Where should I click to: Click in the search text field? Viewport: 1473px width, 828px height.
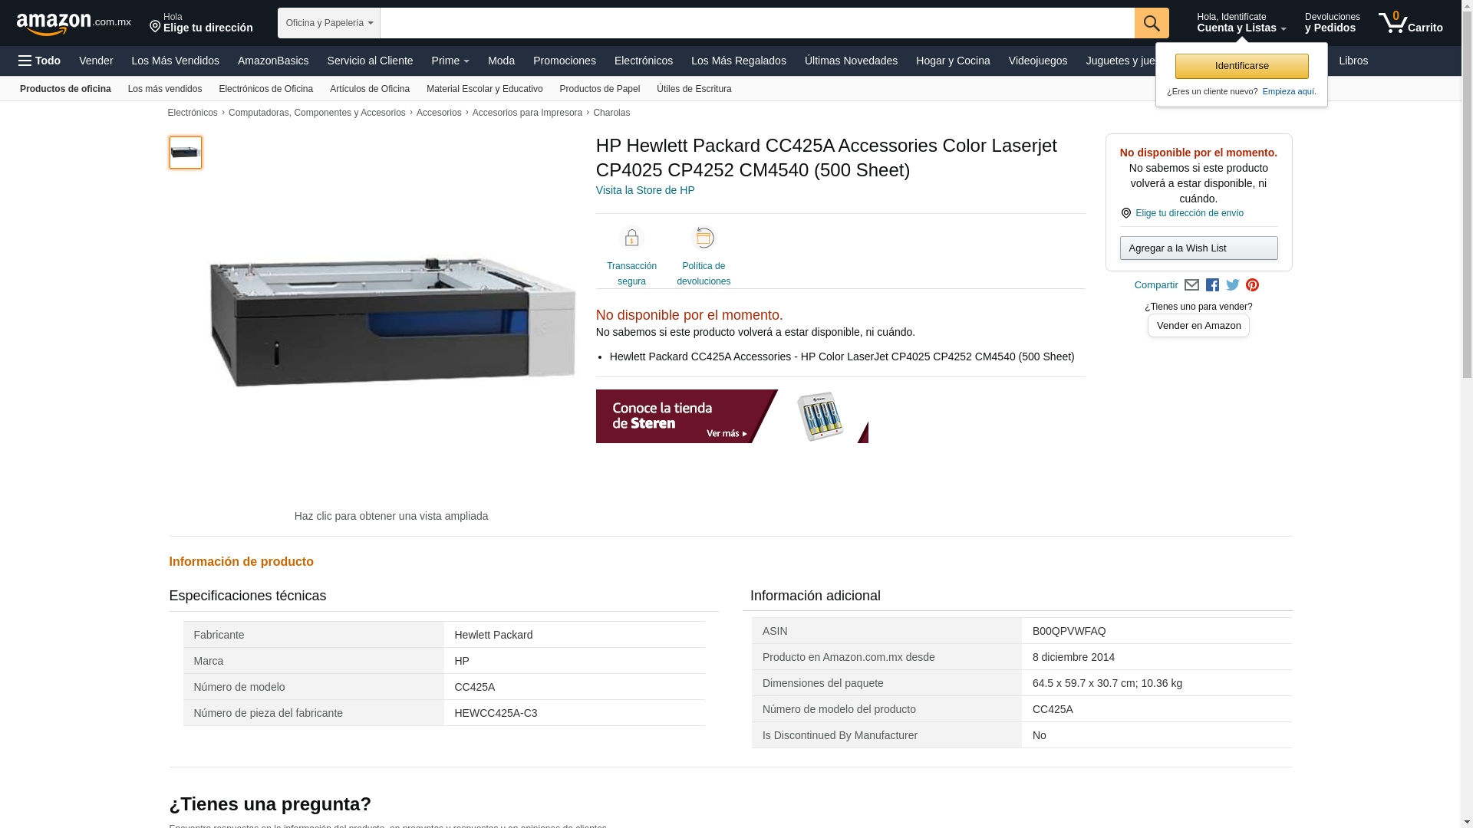(x=757, y=23)
